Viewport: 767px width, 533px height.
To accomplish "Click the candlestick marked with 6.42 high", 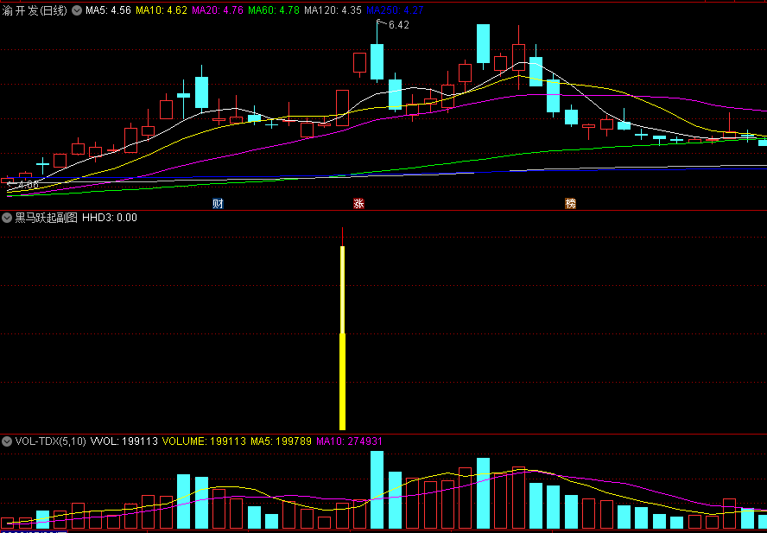I will point(377,61).
